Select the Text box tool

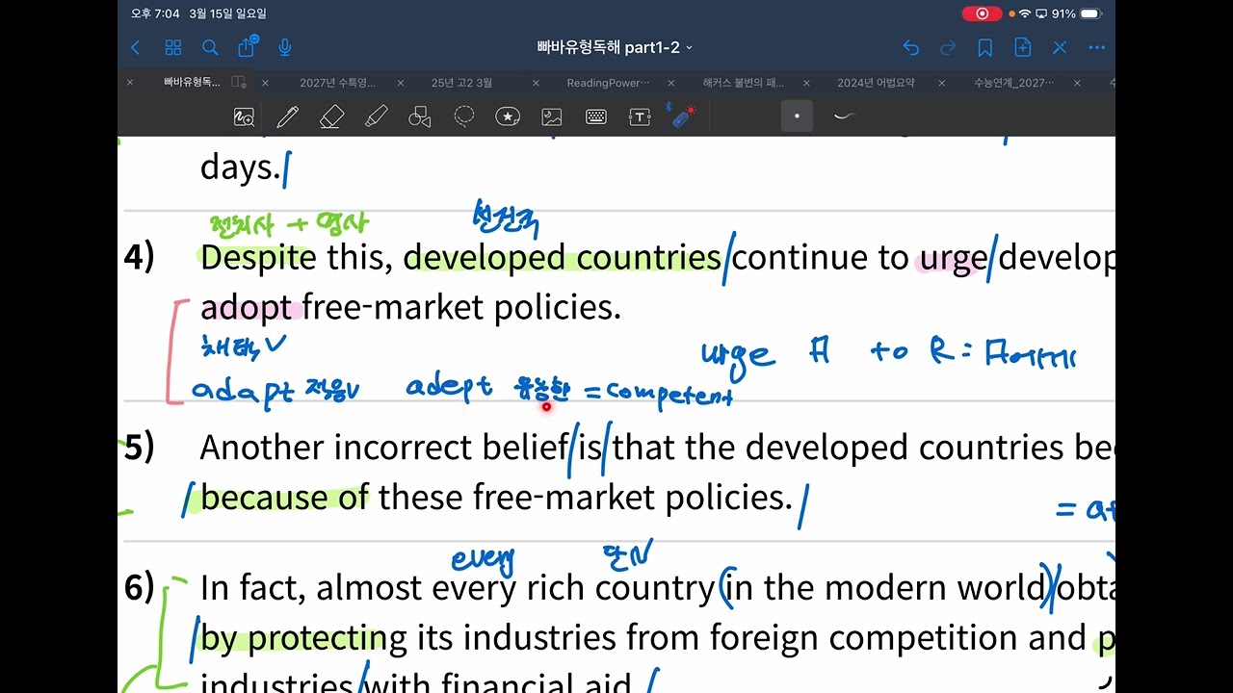coord(640,116)
